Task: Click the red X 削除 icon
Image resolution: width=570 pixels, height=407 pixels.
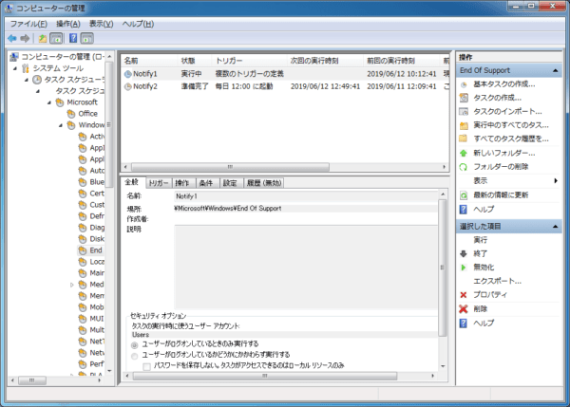Action: pyautogui.click(x=464, y=309)
